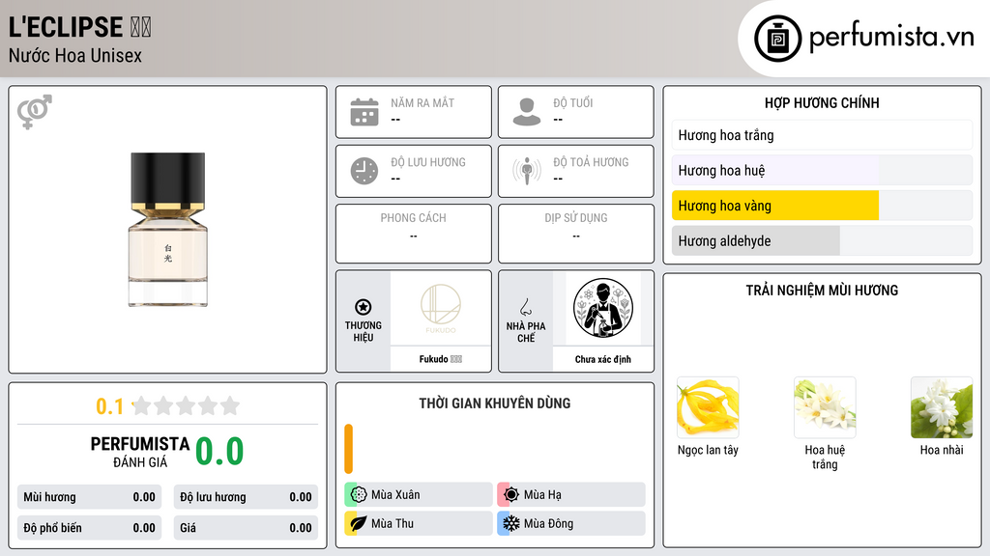
Task: Click the unisex gender symbol icon
Action: [35, 112]
